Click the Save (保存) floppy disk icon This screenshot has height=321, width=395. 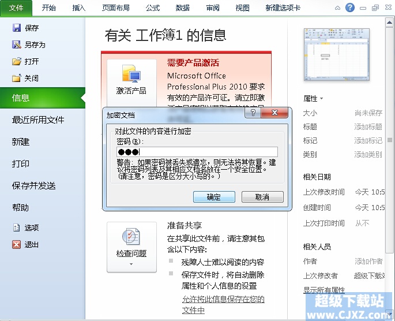17,28
